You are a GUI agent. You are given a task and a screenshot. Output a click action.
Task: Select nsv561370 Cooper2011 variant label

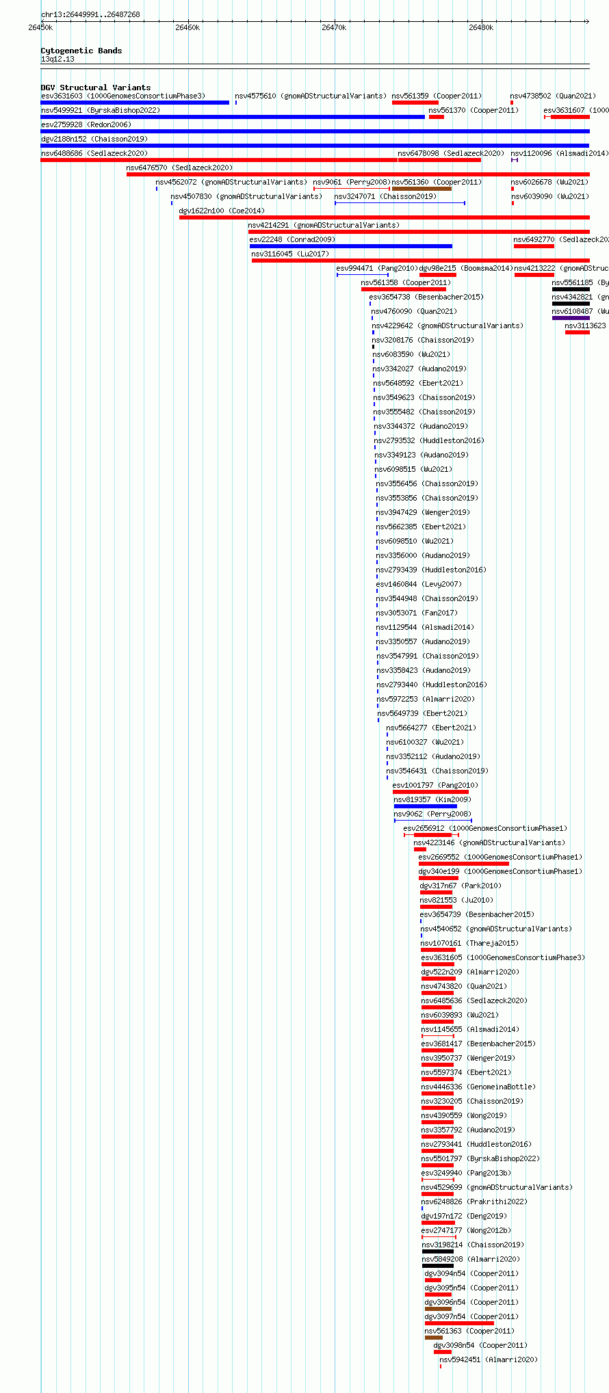pyautogui.click(x=474, y=110)
